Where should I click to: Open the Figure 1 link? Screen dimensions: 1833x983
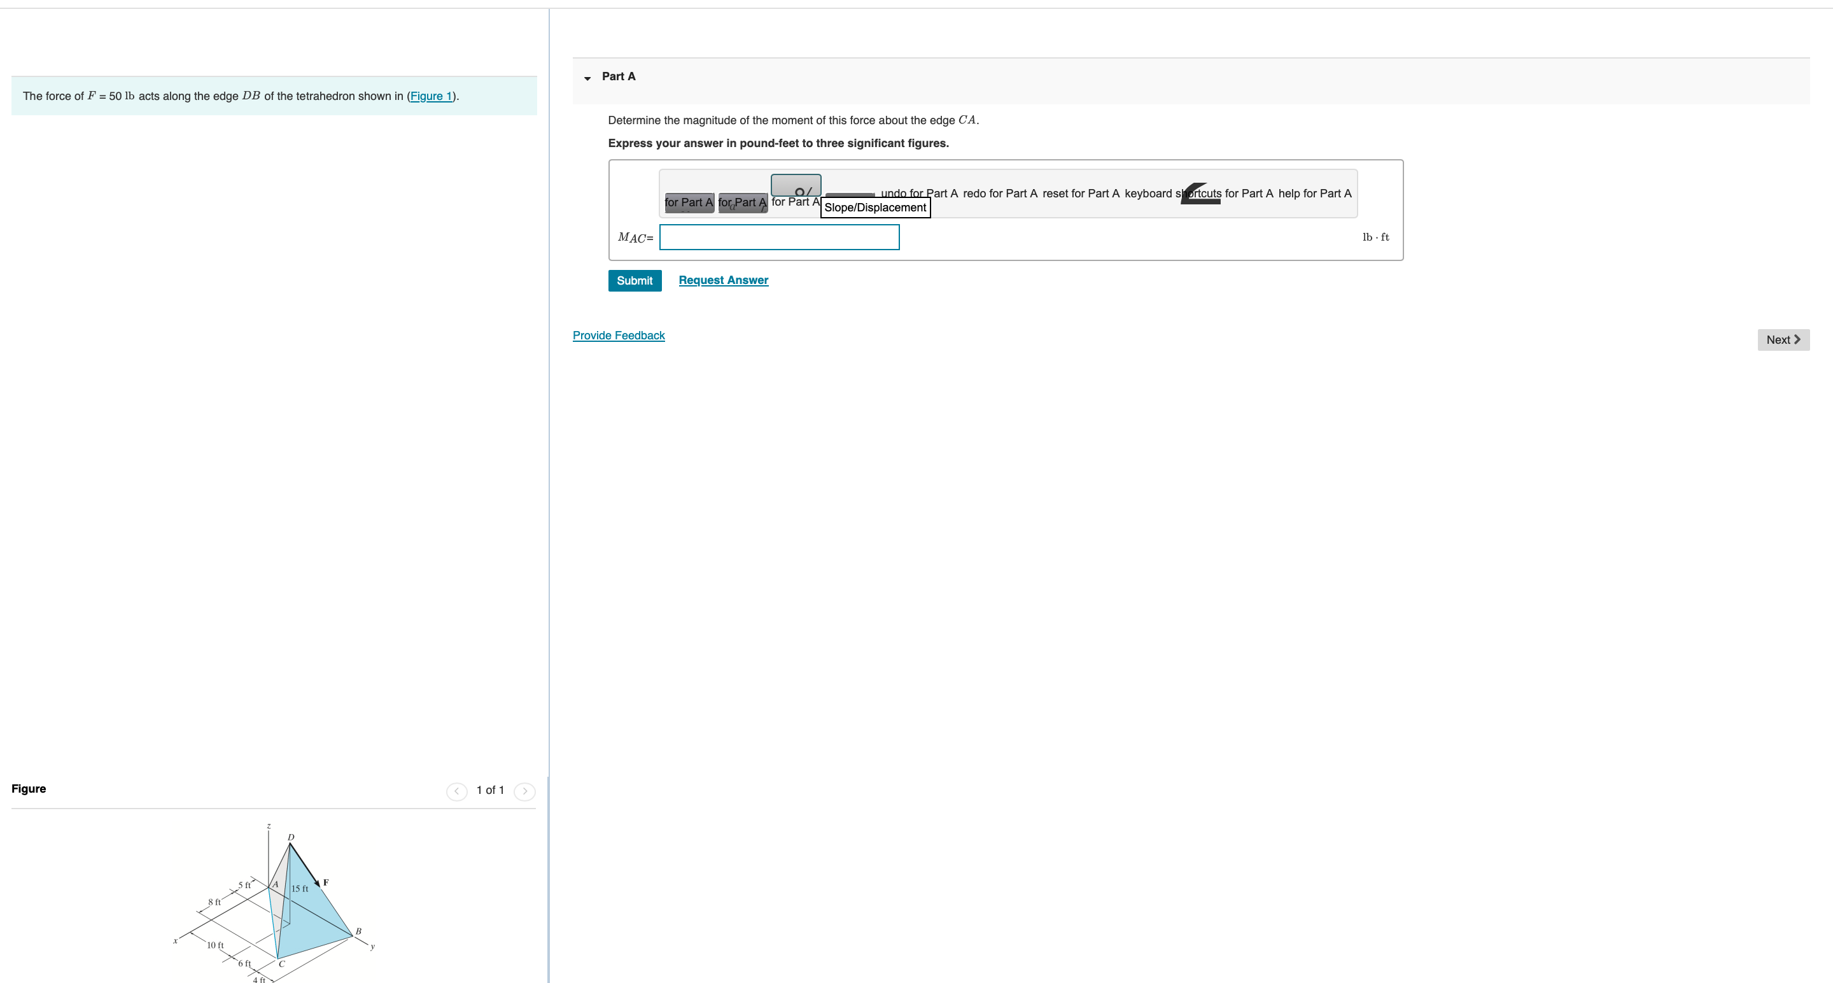pyautogui.click(x=432, y=96)
